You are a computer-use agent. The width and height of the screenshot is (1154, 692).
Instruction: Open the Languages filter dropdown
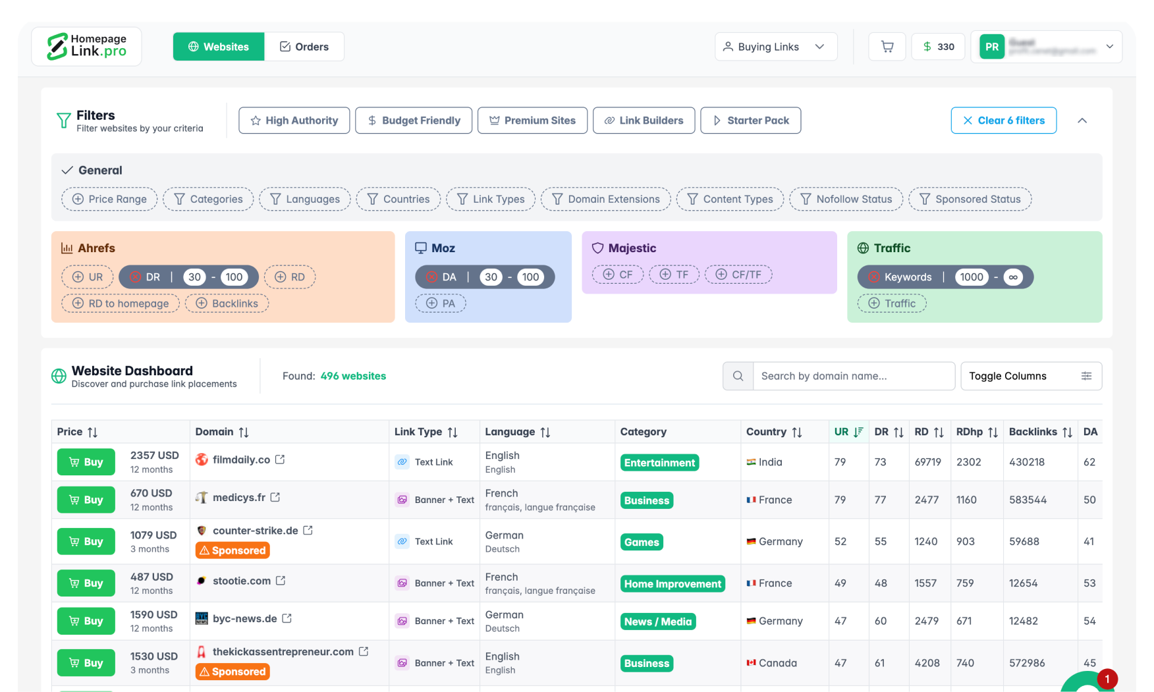(x=305, y=200)
